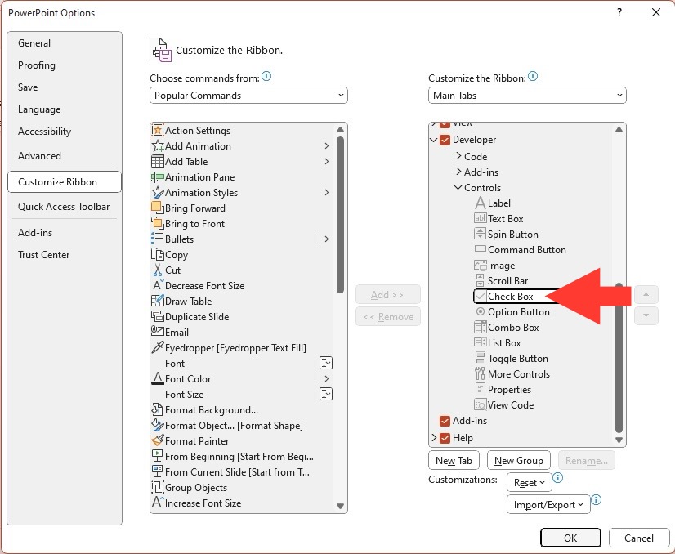Click the Properties control icon
The image size is (675, 554).
tap(480, 389)
